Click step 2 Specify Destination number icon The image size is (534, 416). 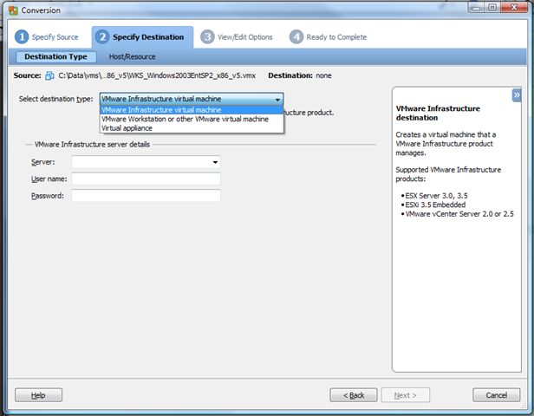pyautogui.click(x=102, y=37)
